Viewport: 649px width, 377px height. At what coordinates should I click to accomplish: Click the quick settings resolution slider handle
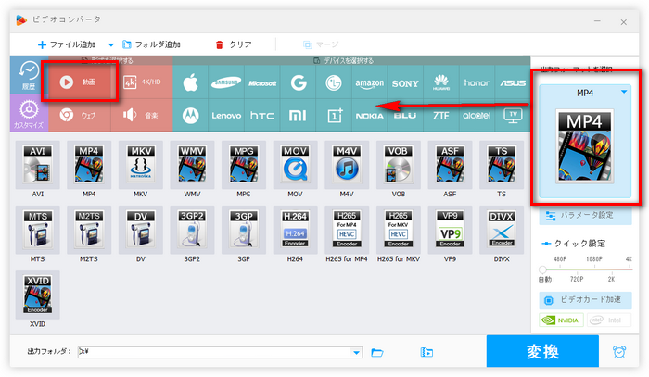tap(542, 269)
